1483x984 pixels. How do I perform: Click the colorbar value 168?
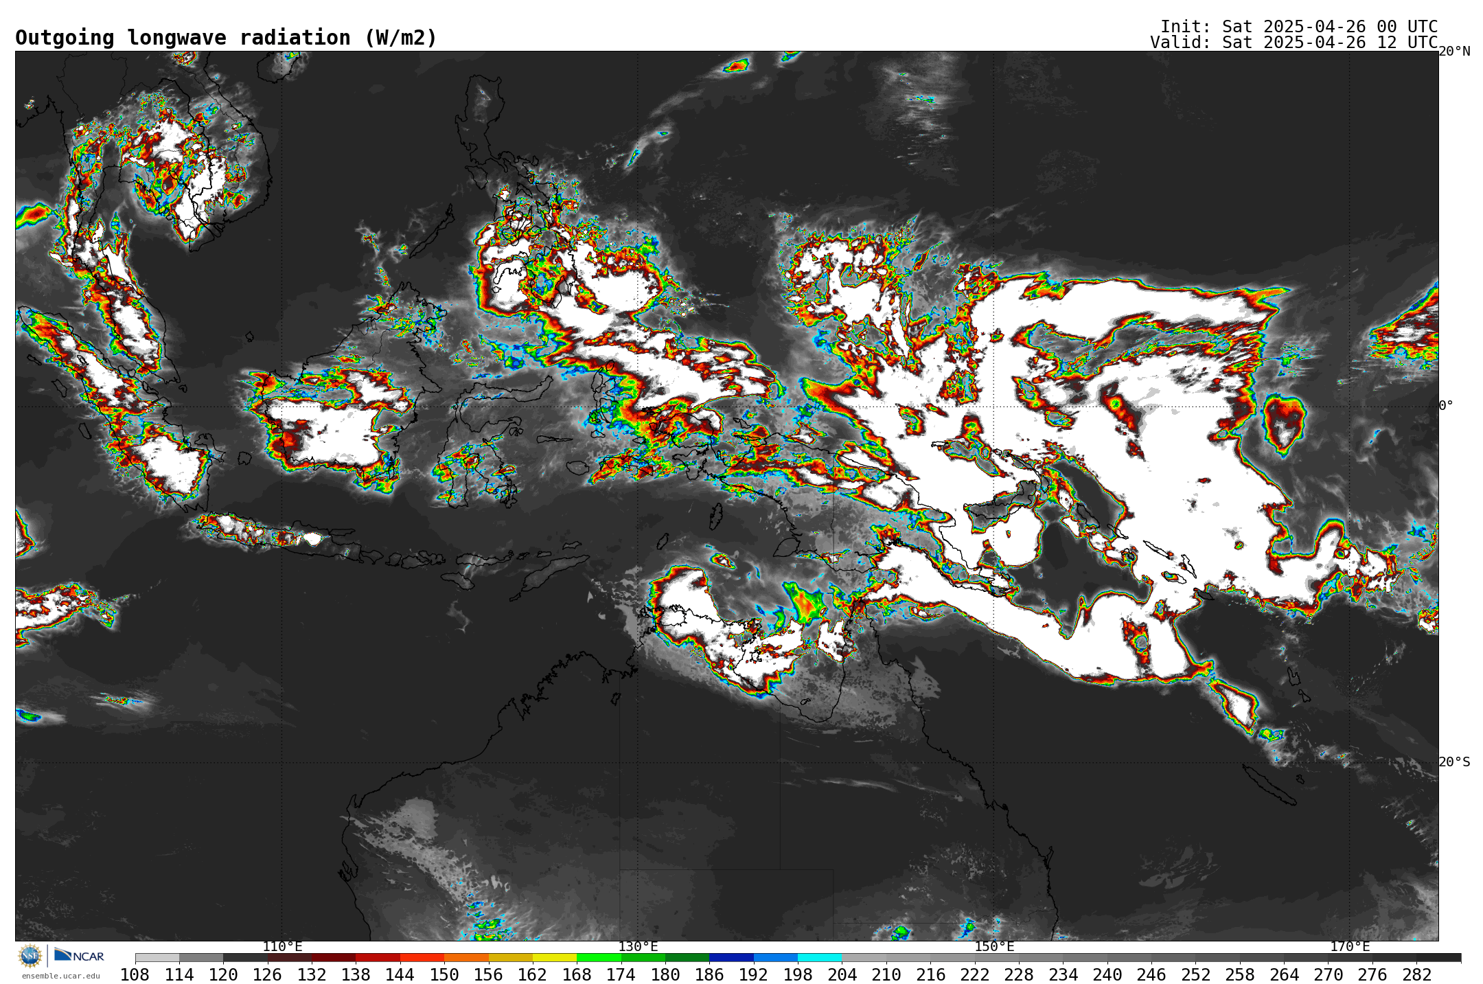pos(577,975)
